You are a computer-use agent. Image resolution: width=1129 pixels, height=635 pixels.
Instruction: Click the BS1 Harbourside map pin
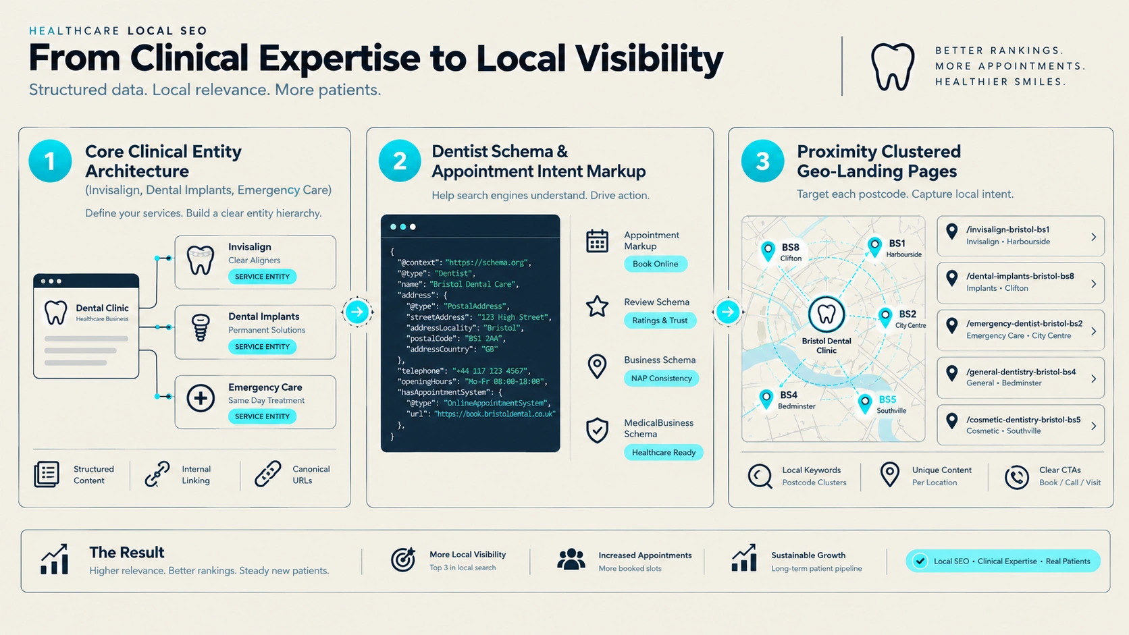(x=874, y=247)
